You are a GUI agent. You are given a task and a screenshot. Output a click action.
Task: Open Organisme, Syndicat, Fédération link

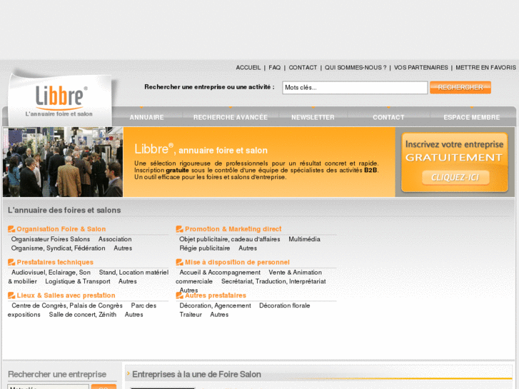point(59,248)
